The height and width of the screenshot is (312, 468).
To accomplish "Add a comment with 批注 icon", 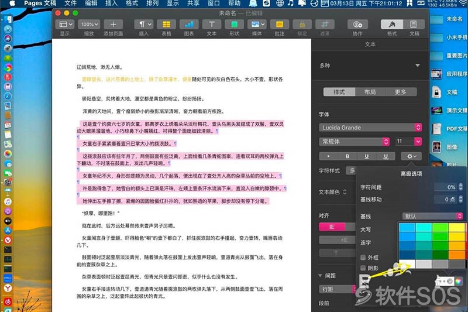I will click(280, 24).
